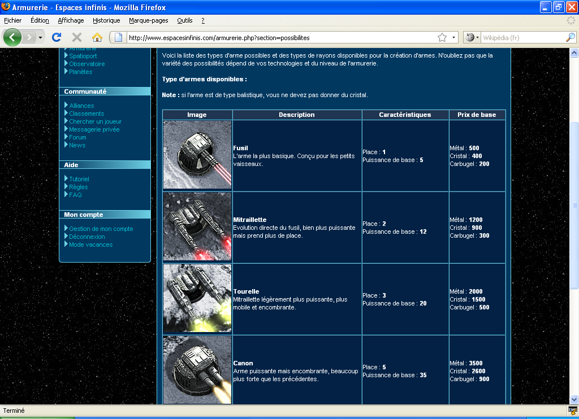This screenshot has height=419, width=579.
Task: Click the Image column header
Action: click(197, 115)
